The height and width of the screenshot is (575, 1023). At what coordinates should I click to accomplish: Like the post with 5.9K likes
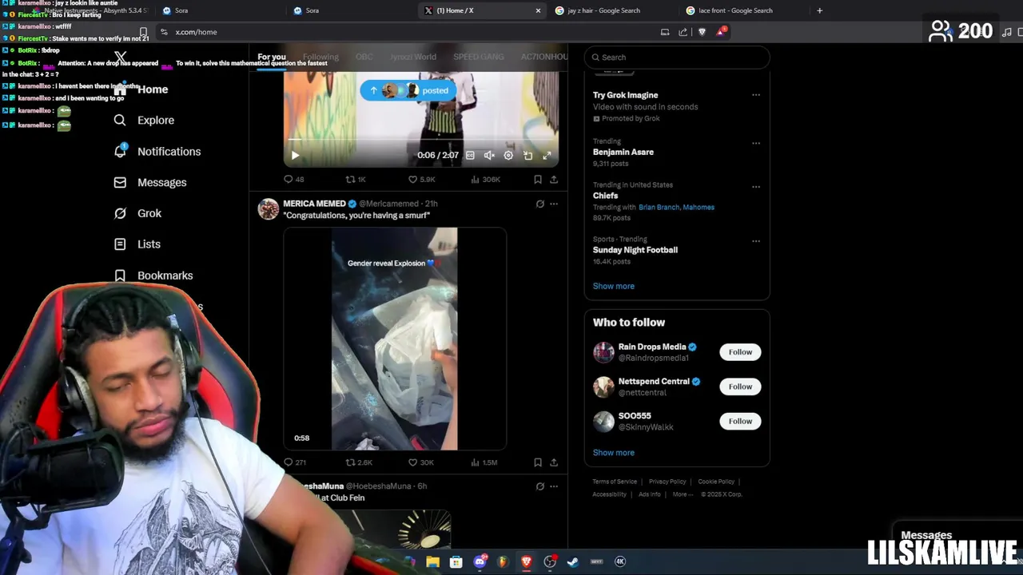[x=421, y=179]
